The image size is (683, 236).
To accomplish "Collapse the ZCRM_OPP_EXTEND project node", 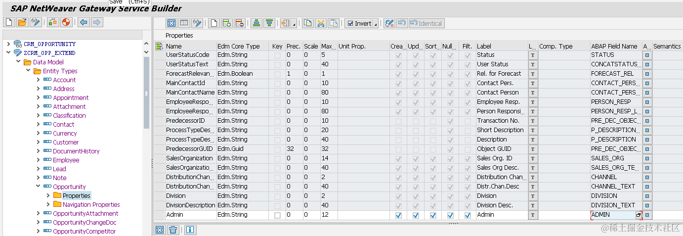I will click(8, 53).
